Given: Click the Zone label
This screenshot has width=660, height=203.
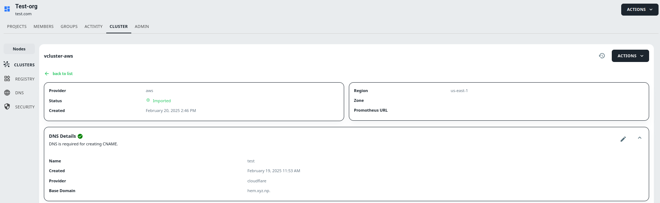Looking at the screenshot, I should (359, 100).
